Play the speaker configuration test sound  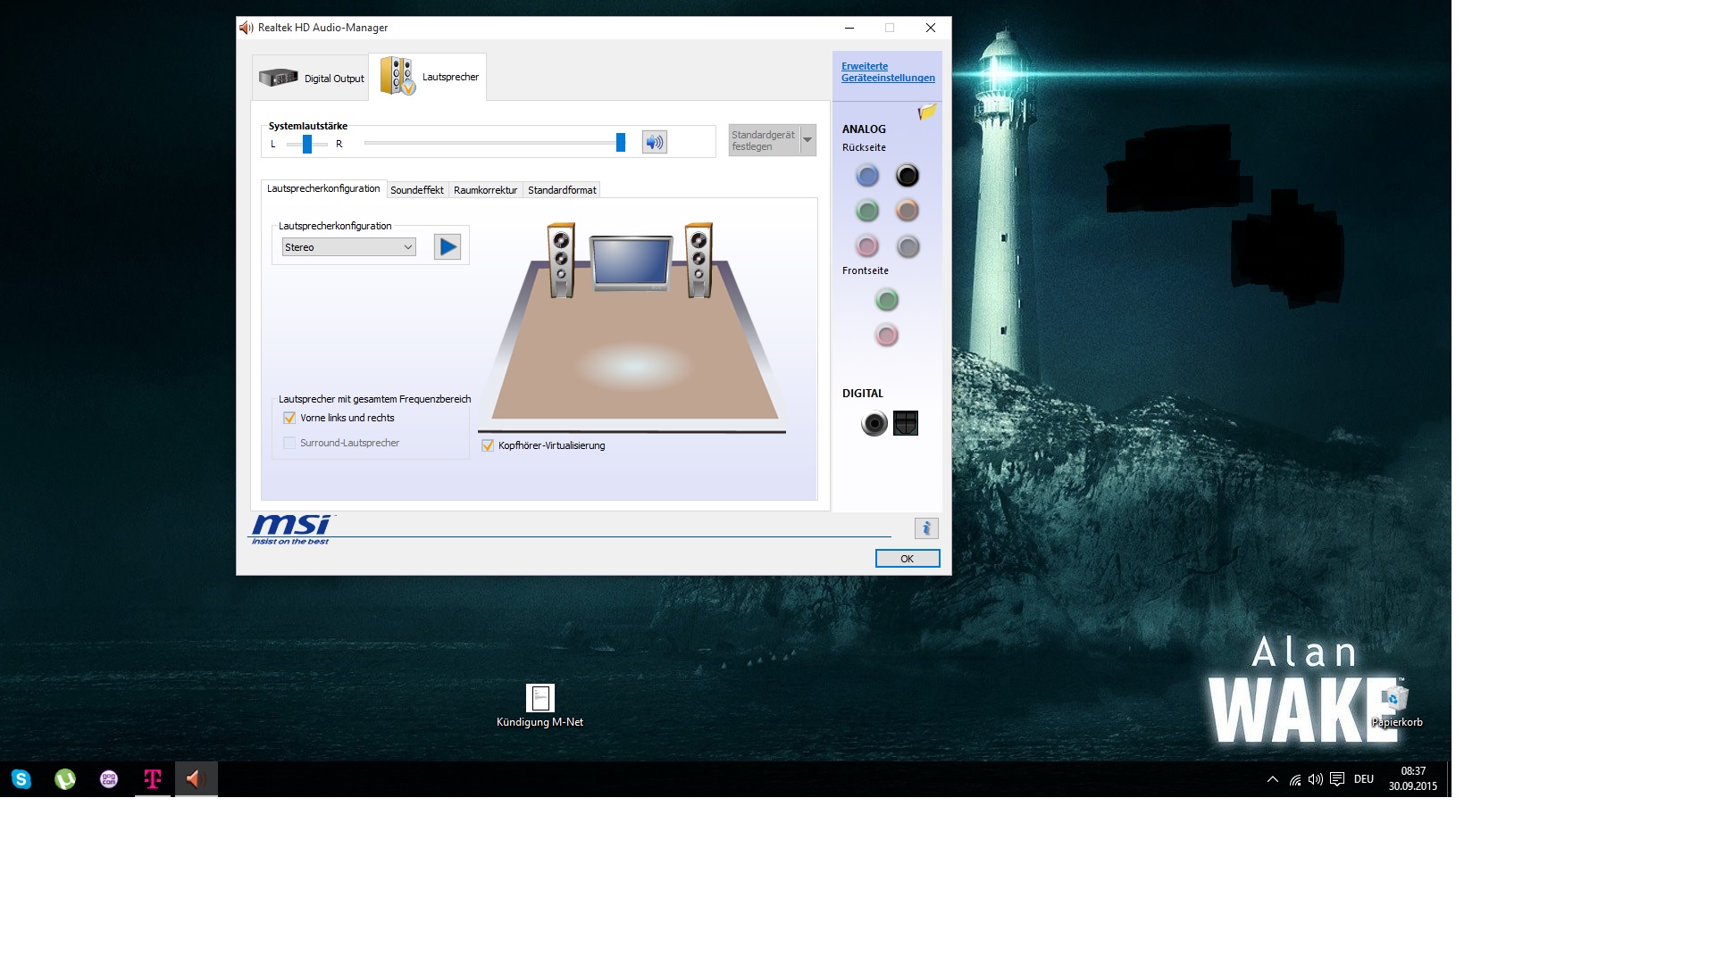coord(447,247)
